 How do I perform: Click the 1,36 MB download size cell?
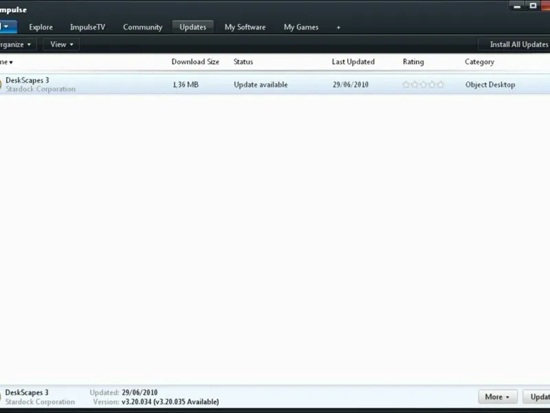click(x=186, y=85)
